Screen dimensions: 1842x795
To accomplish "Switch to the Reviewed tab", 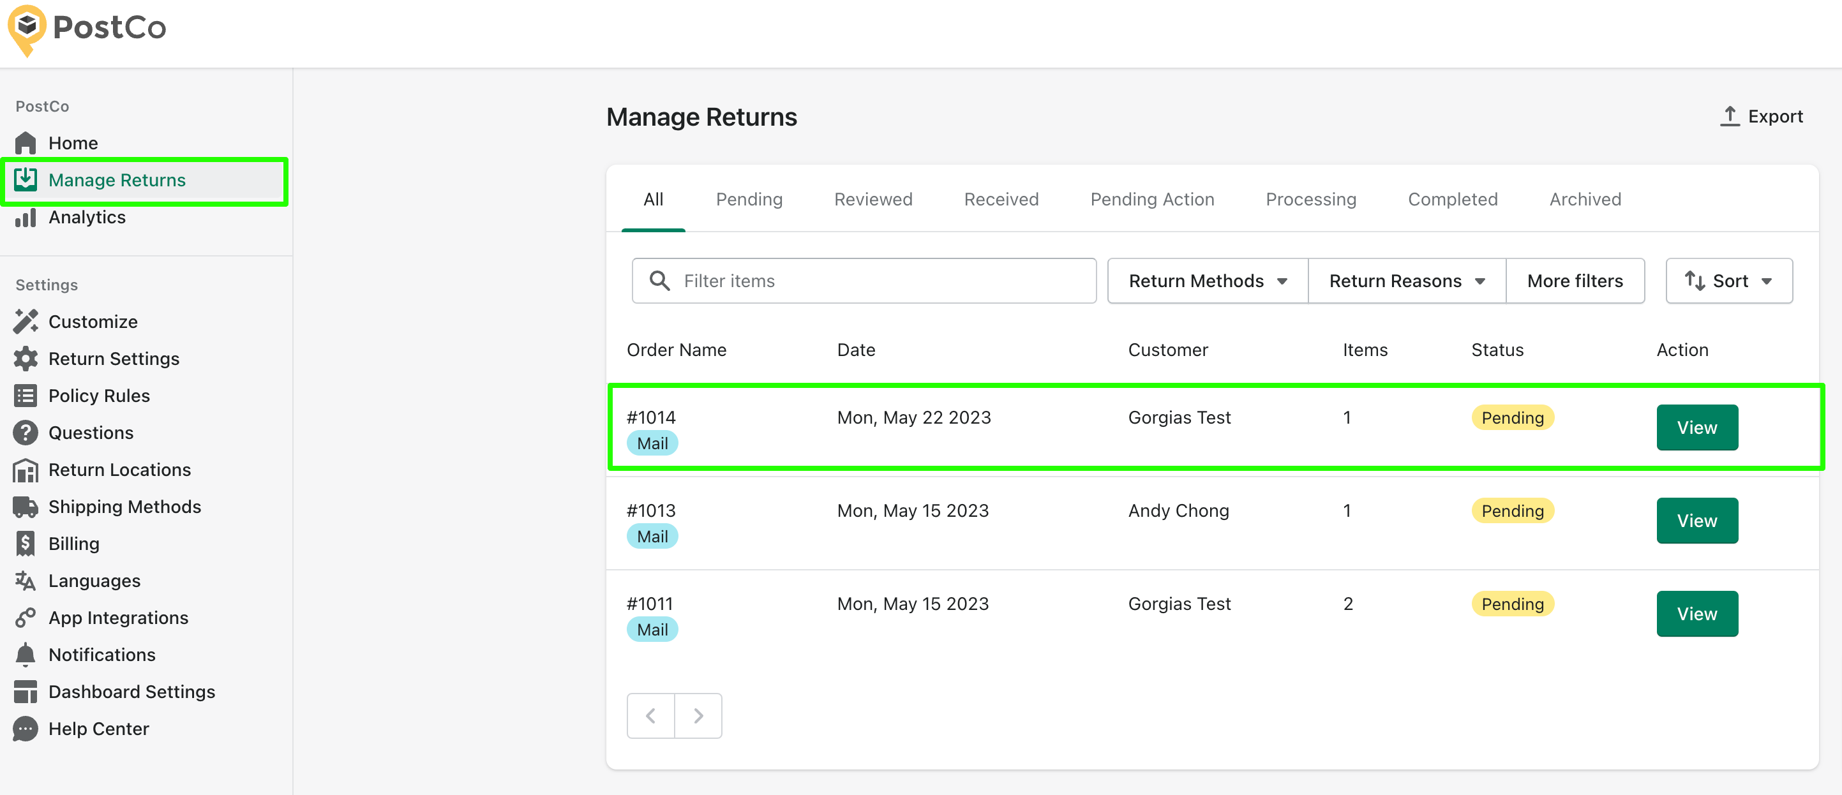I will (x=872, y=200).
